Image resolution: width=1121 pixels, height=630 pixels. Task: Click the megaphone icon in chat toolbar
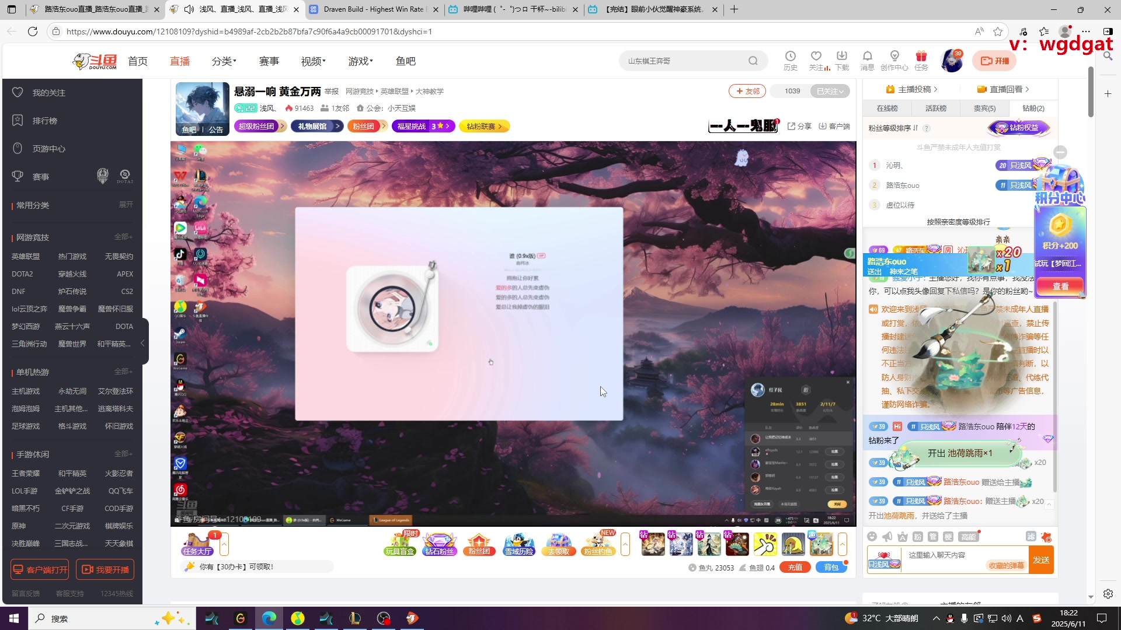[887, 537]
